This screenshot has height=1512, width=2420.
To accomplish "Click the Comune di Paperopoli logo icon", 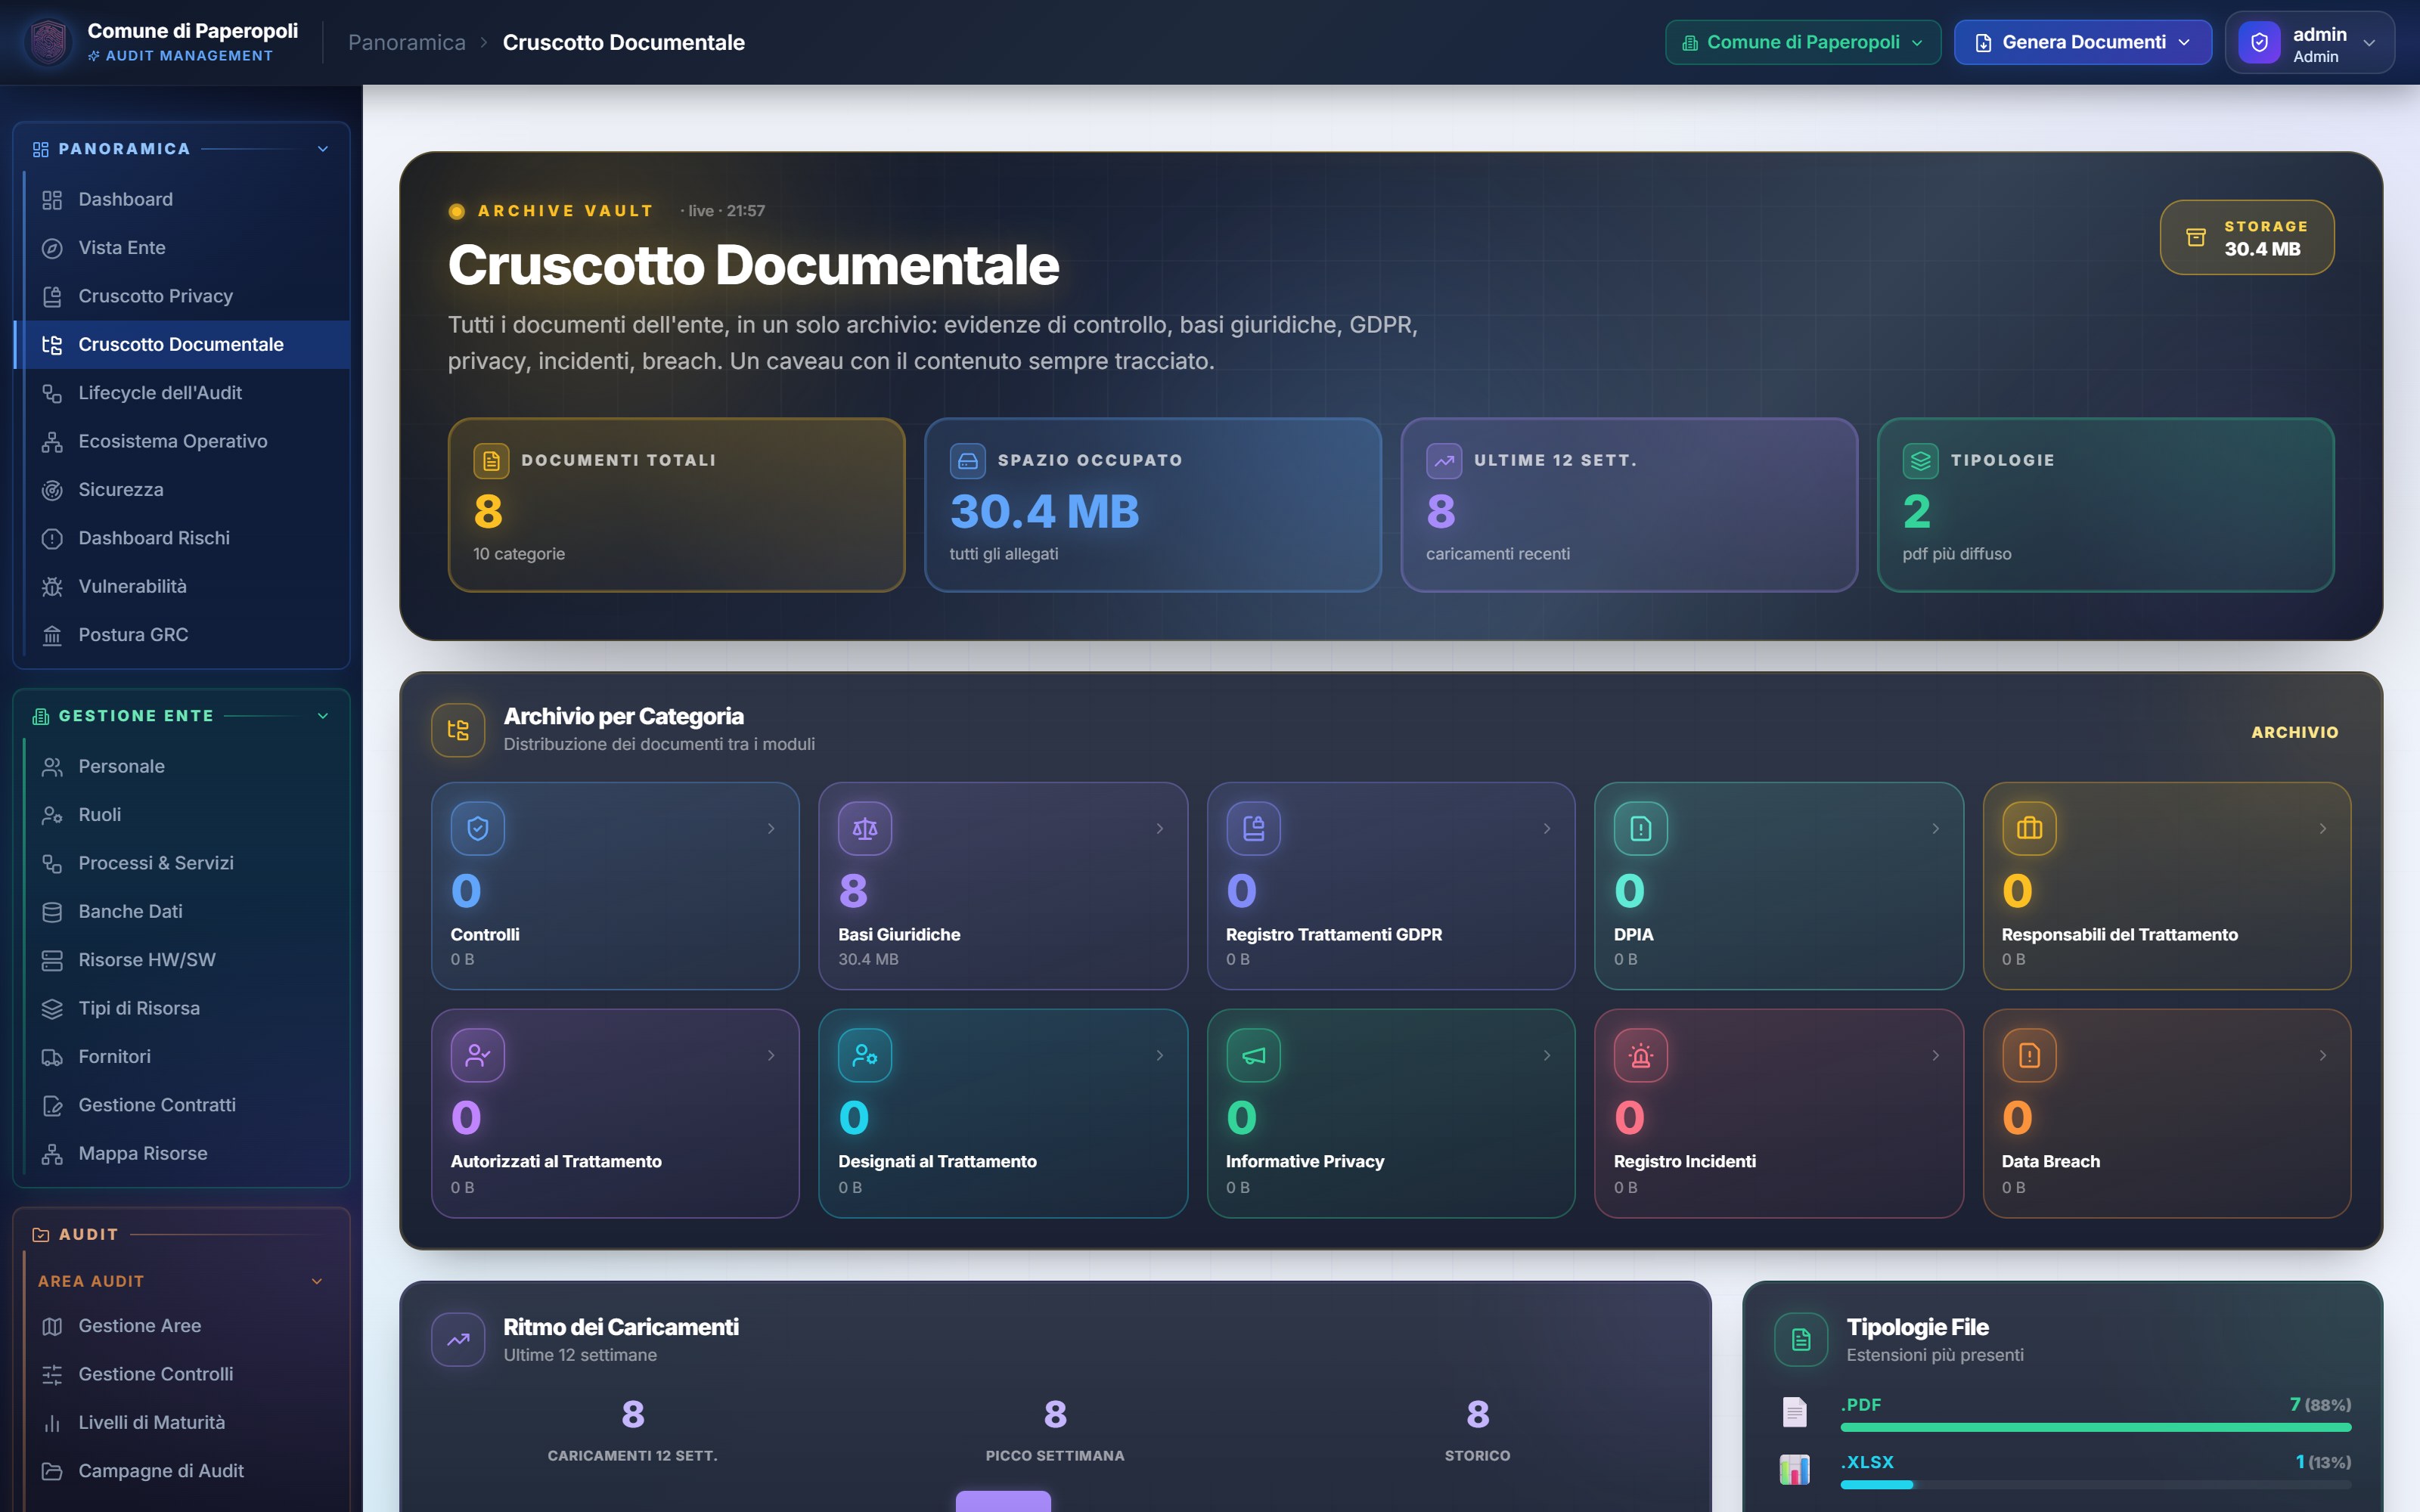I will (48, 42).
